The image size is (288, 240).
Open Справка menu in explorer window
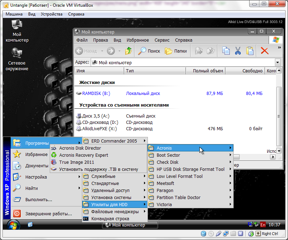[184, 40]
